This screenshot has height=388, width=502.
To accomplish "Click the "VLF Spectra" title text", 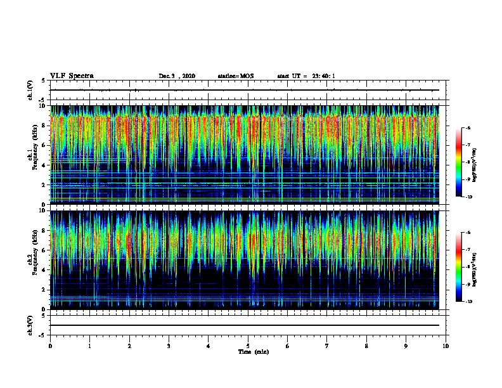I will [x=72, y=76].
